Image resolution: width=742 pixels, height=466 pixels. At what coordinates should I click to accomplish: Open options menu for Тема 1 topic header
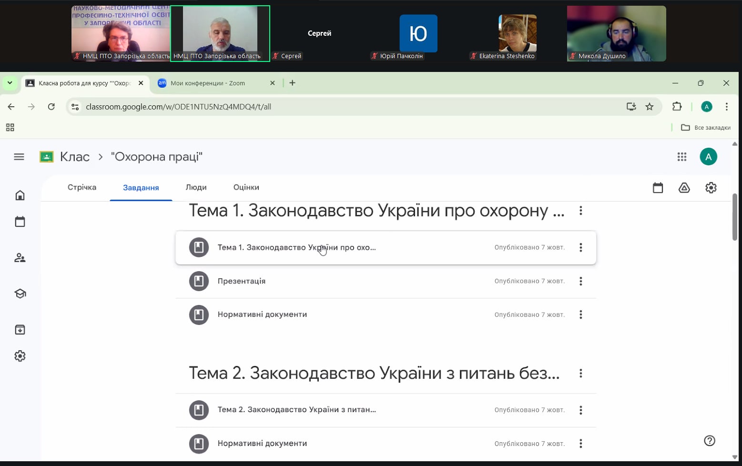[580, 211]
